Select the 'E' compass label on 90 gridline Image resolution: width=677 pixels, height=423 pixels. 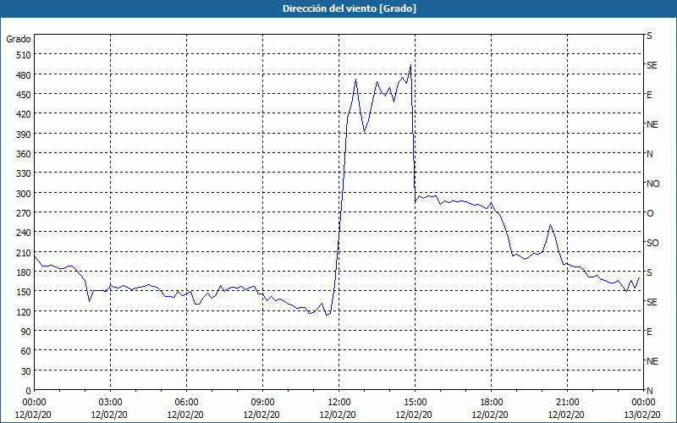click(x=649, y=332)
